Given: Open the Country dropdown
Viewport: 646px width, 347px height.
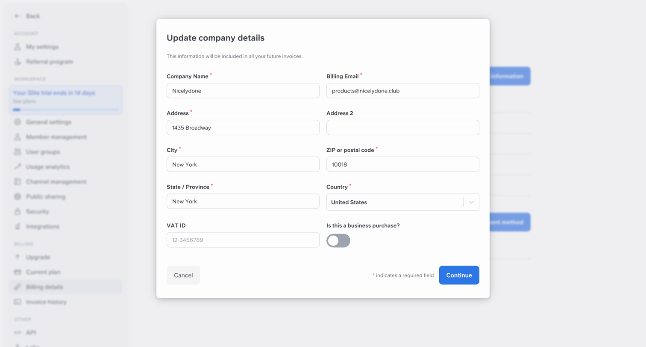Looking at the screenshot, I should coord(402,202).
